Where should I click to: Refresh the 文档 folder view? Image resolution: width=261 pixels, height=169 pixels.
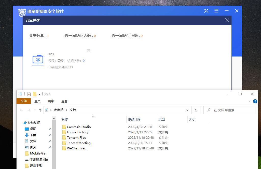(196, 110)
